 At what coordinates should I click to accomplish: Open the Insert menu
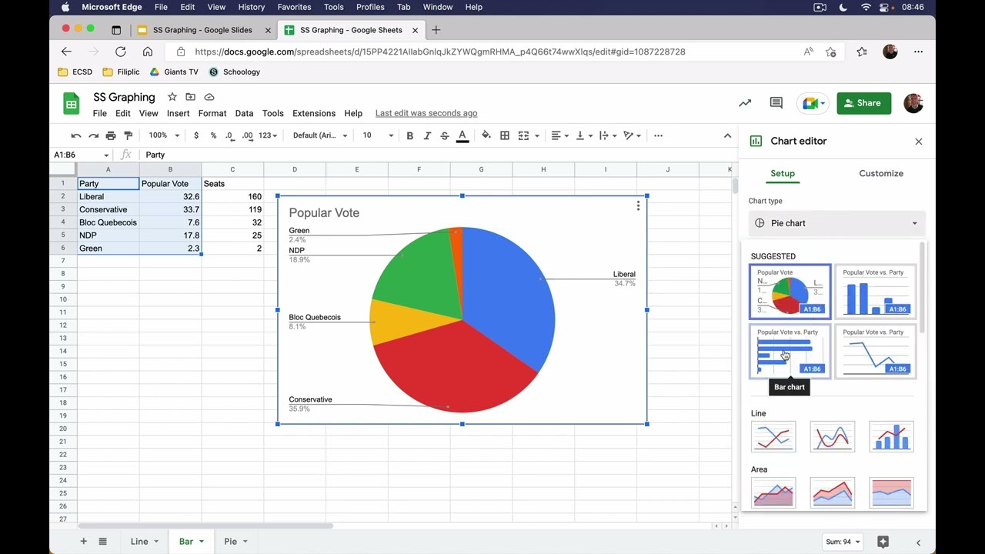[x=178, y=113]
